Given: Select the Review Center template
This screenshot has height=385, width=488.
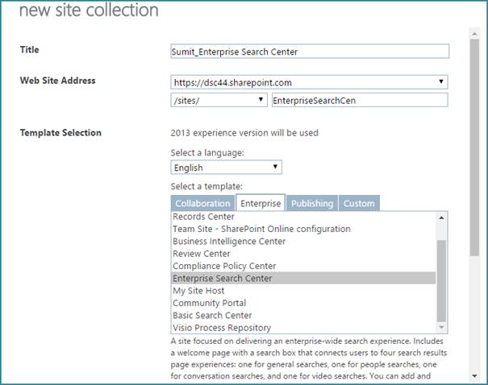Looking at the screenshot, I should pyautogui.click(x=303, y=254).
